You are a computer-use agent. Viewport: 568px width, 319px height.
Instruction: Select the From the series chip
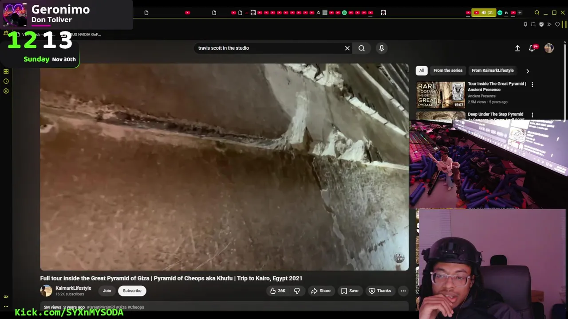coord(448,70)
